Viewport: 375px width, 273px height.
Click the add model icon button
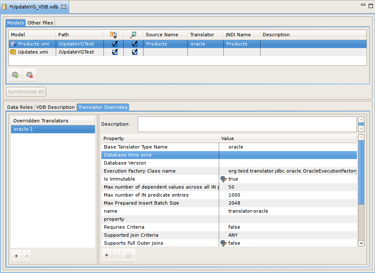click(15, 75)
